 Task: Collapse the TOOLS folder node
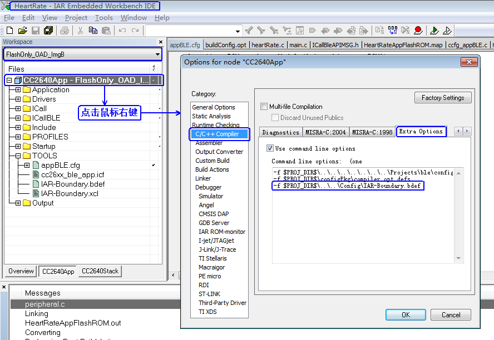18,156
